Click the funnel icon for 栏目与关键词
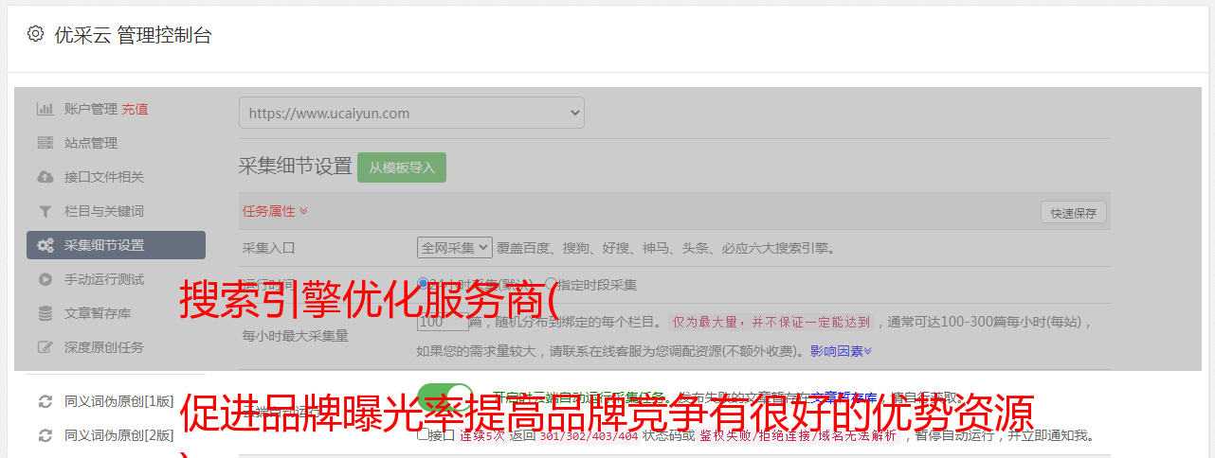This screenshot has width=1215, height=458. (x=45, y=211)
